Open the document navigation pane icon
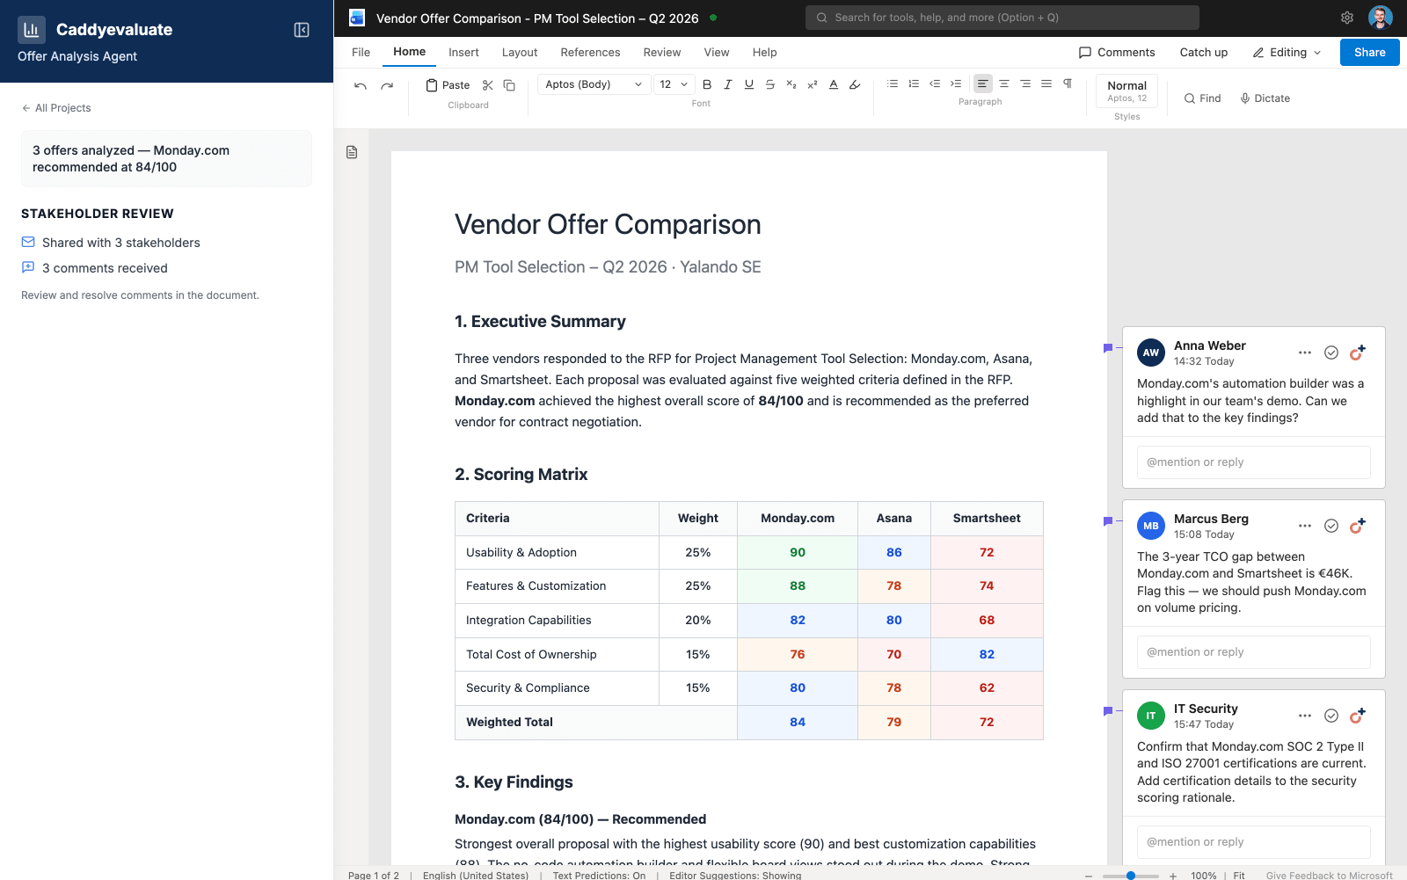 [x=352, y=152]
